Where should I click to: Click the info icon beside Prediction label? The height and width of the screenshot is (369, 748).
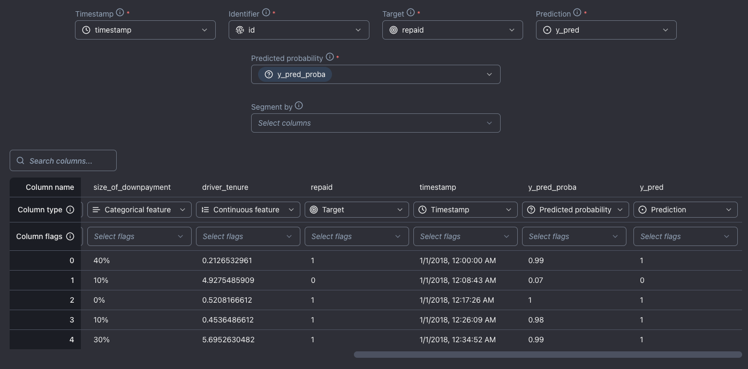[x=577, y=13]
